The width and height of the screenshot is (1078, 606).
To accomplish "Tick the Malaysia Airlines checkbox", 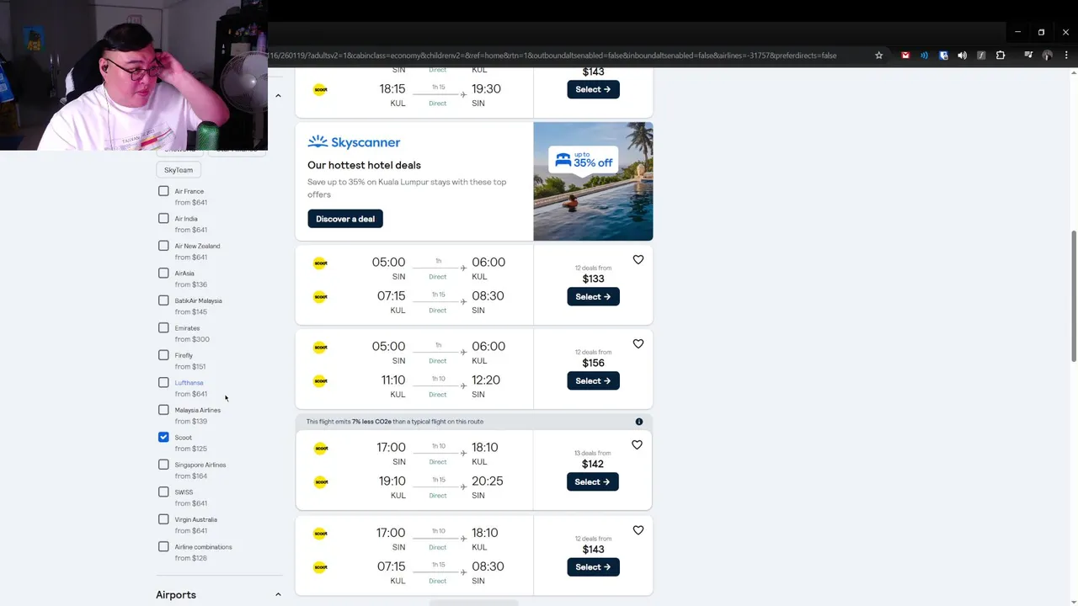I will [x=163, y=410].
